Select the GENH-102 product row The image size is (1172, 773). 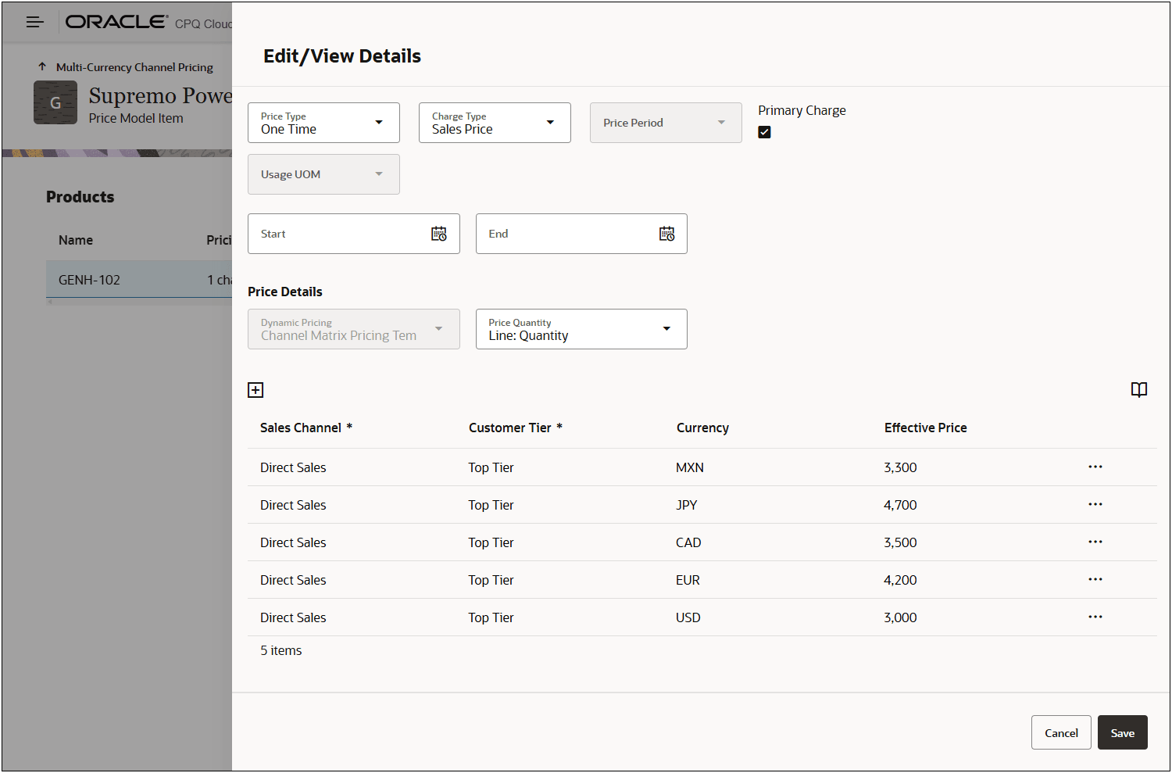[139, 280]
